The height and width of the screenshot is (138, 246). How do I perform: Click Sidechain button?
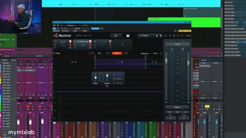click(95, 29)
